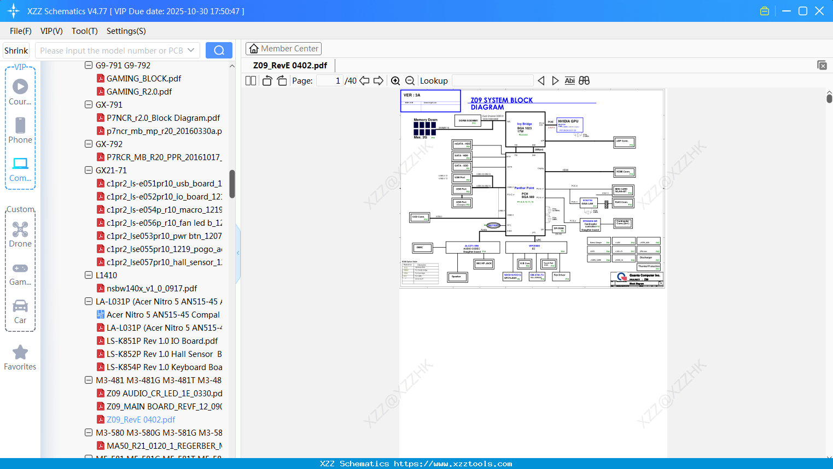The width and height of the screenshot is (833, 469).
Task: Select the Computer category icon
Action: pyautogui.click(x=20, y=169)
